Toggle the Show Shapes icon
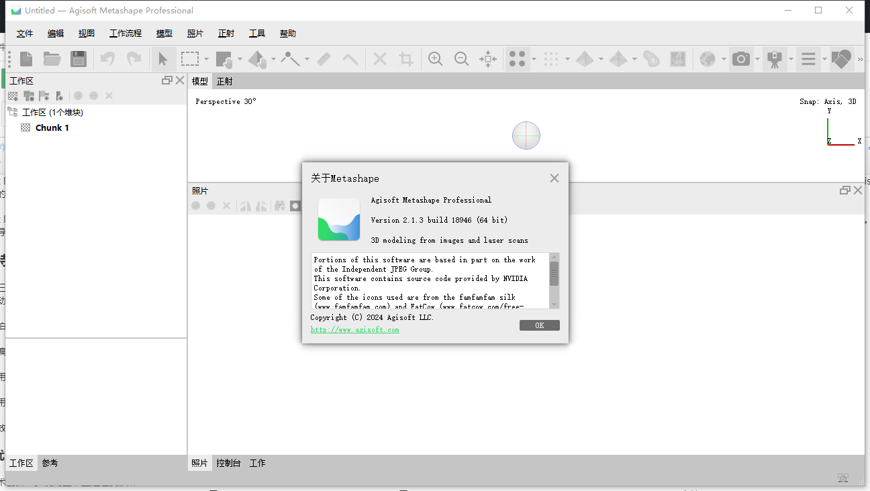 [x=841, y=59]
